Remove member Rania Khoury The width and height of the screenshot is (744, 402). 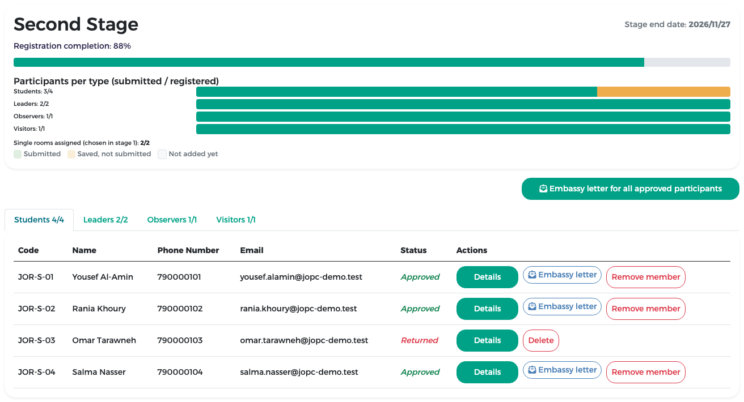pyautogui.click(x=646, y=309)
